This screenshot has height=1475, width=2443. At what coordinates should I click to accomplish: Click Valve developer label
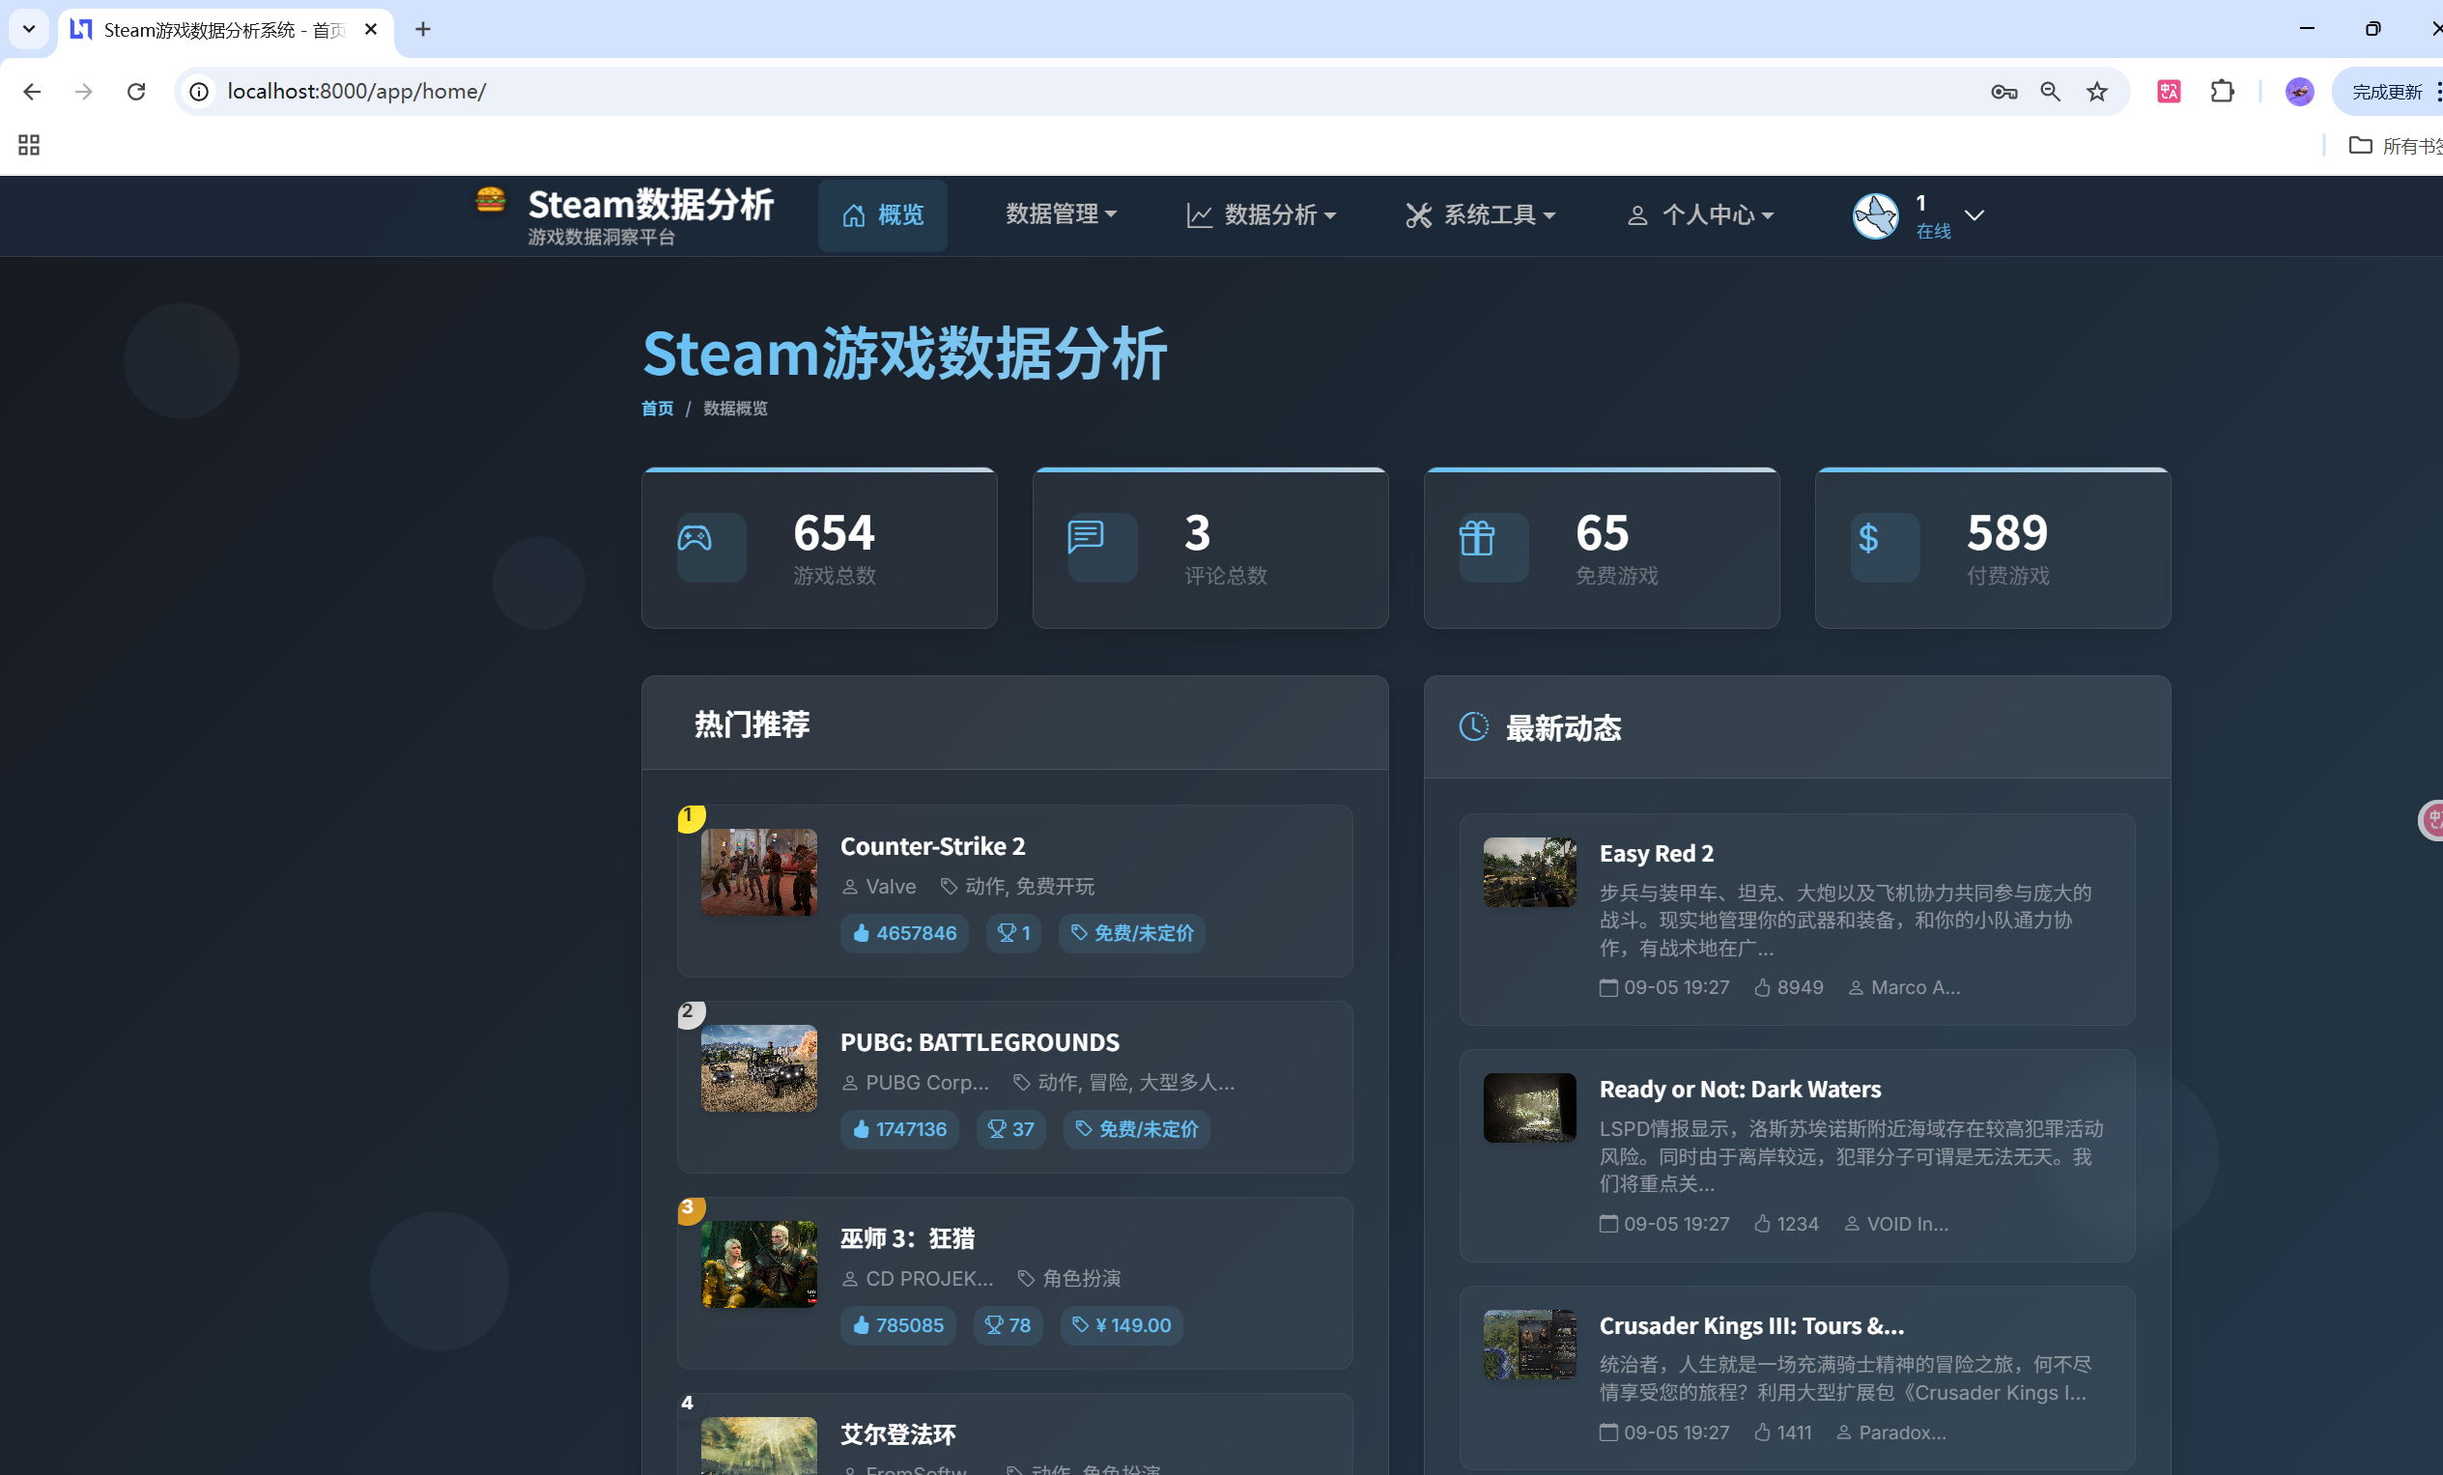coord(879,887)
